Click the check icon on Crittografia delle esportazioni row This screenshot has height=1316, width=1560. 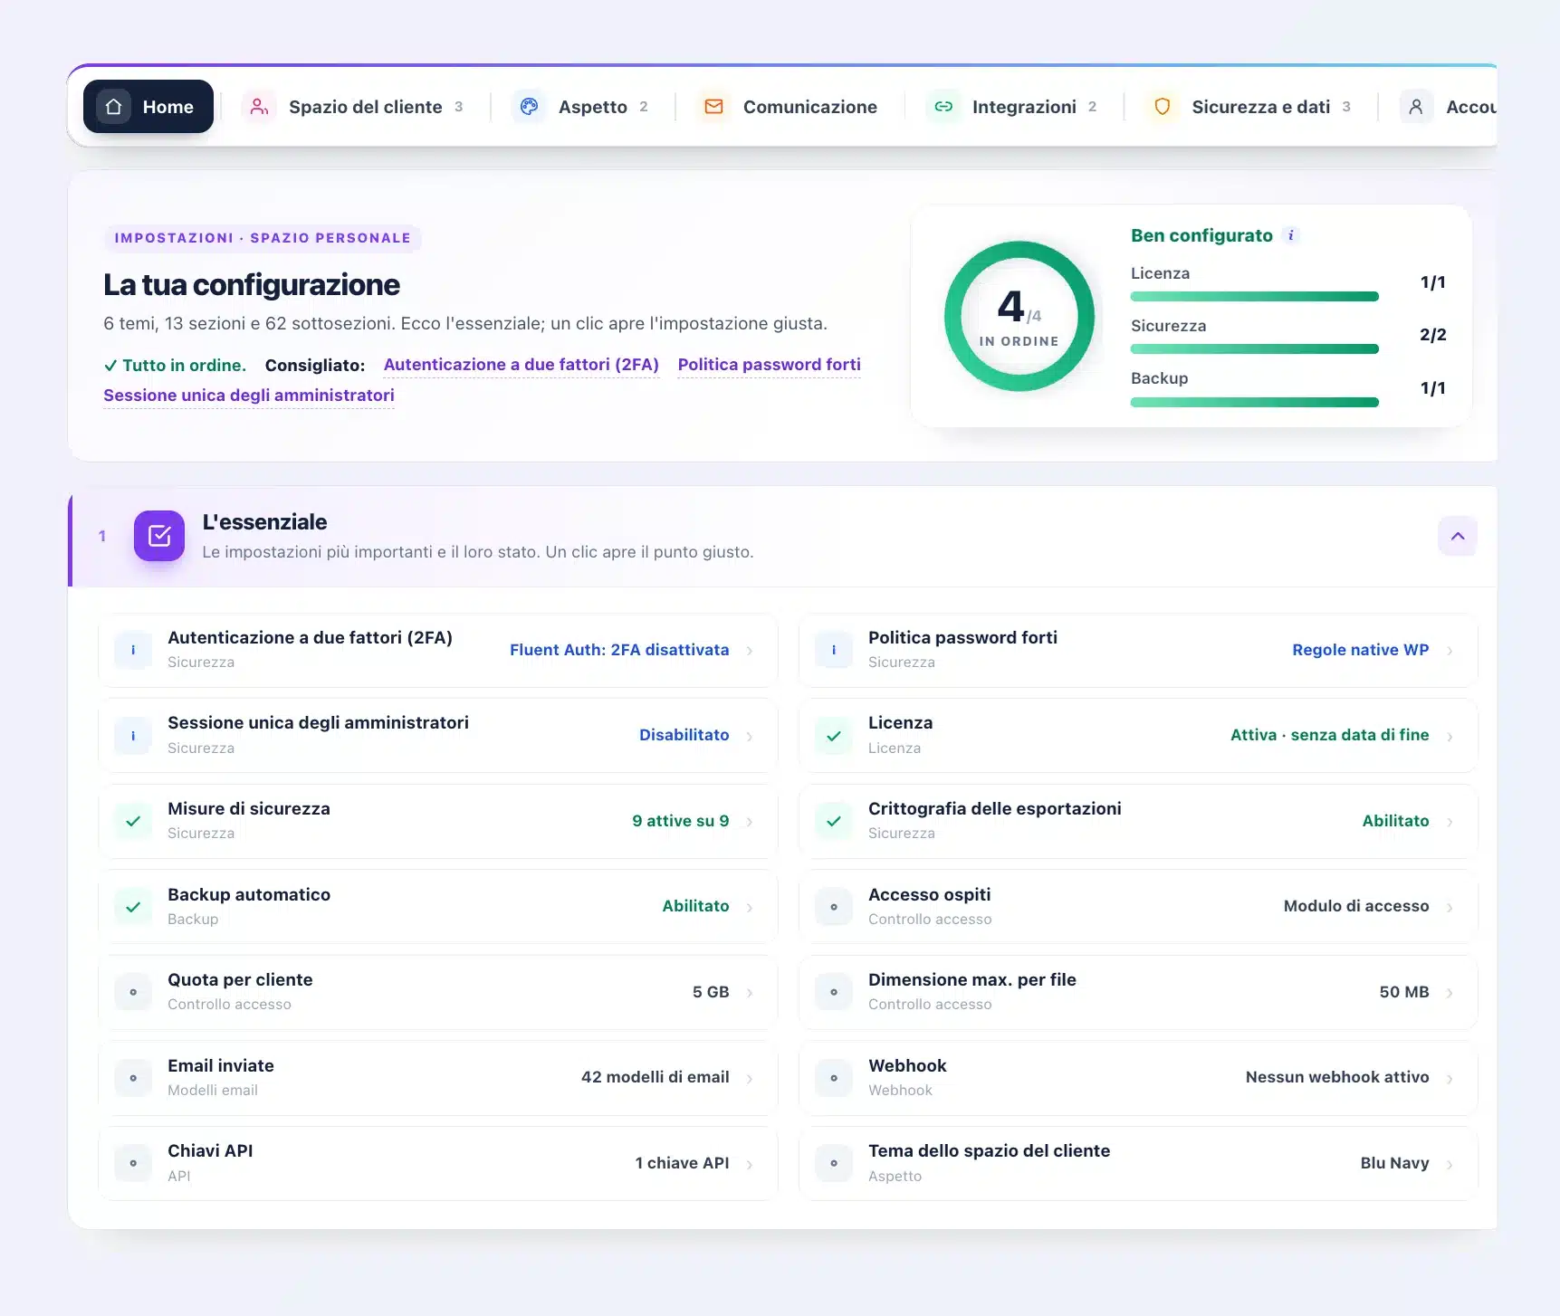click(834, 821)
